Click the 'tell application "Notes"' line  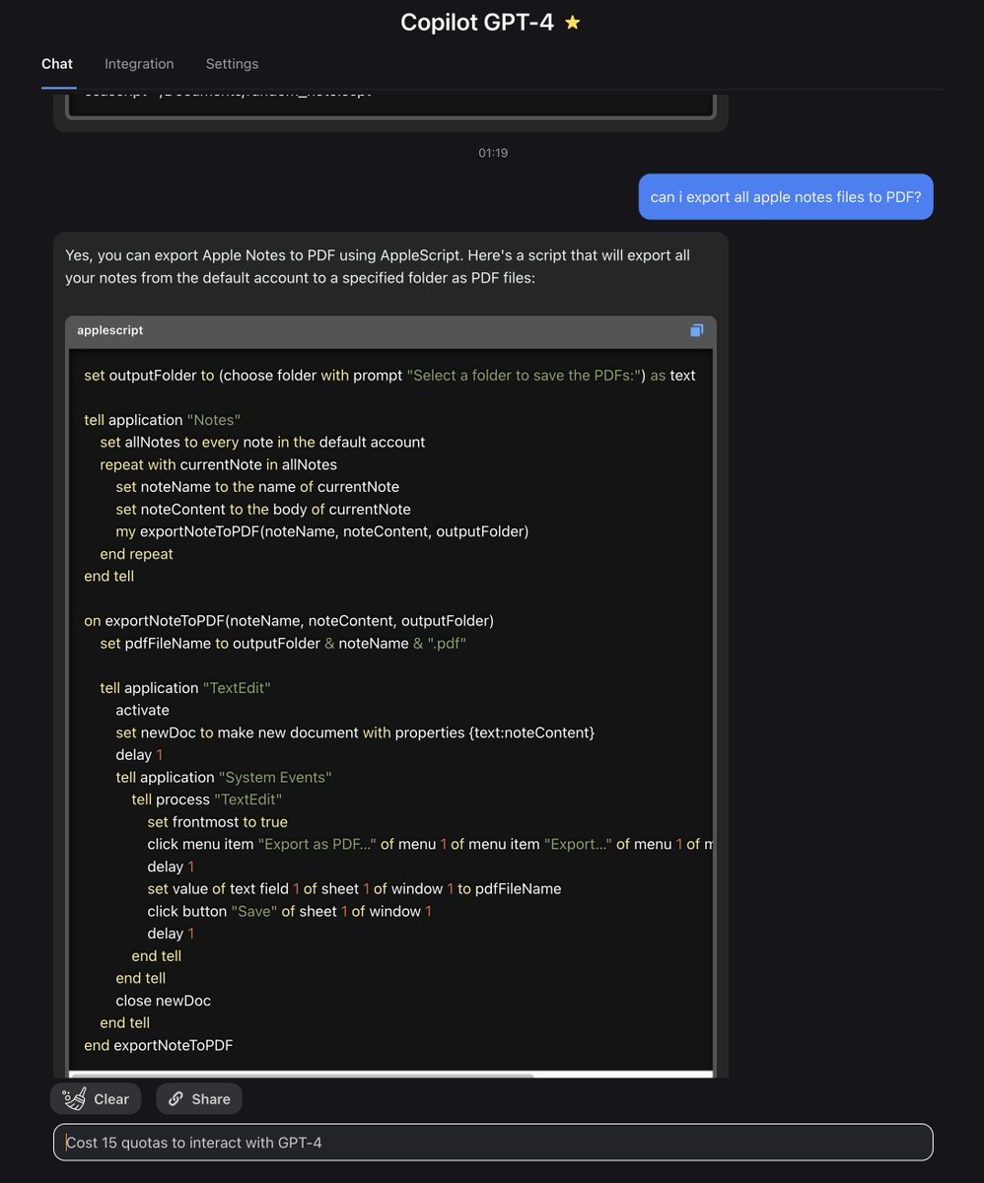tap(163, 420)
